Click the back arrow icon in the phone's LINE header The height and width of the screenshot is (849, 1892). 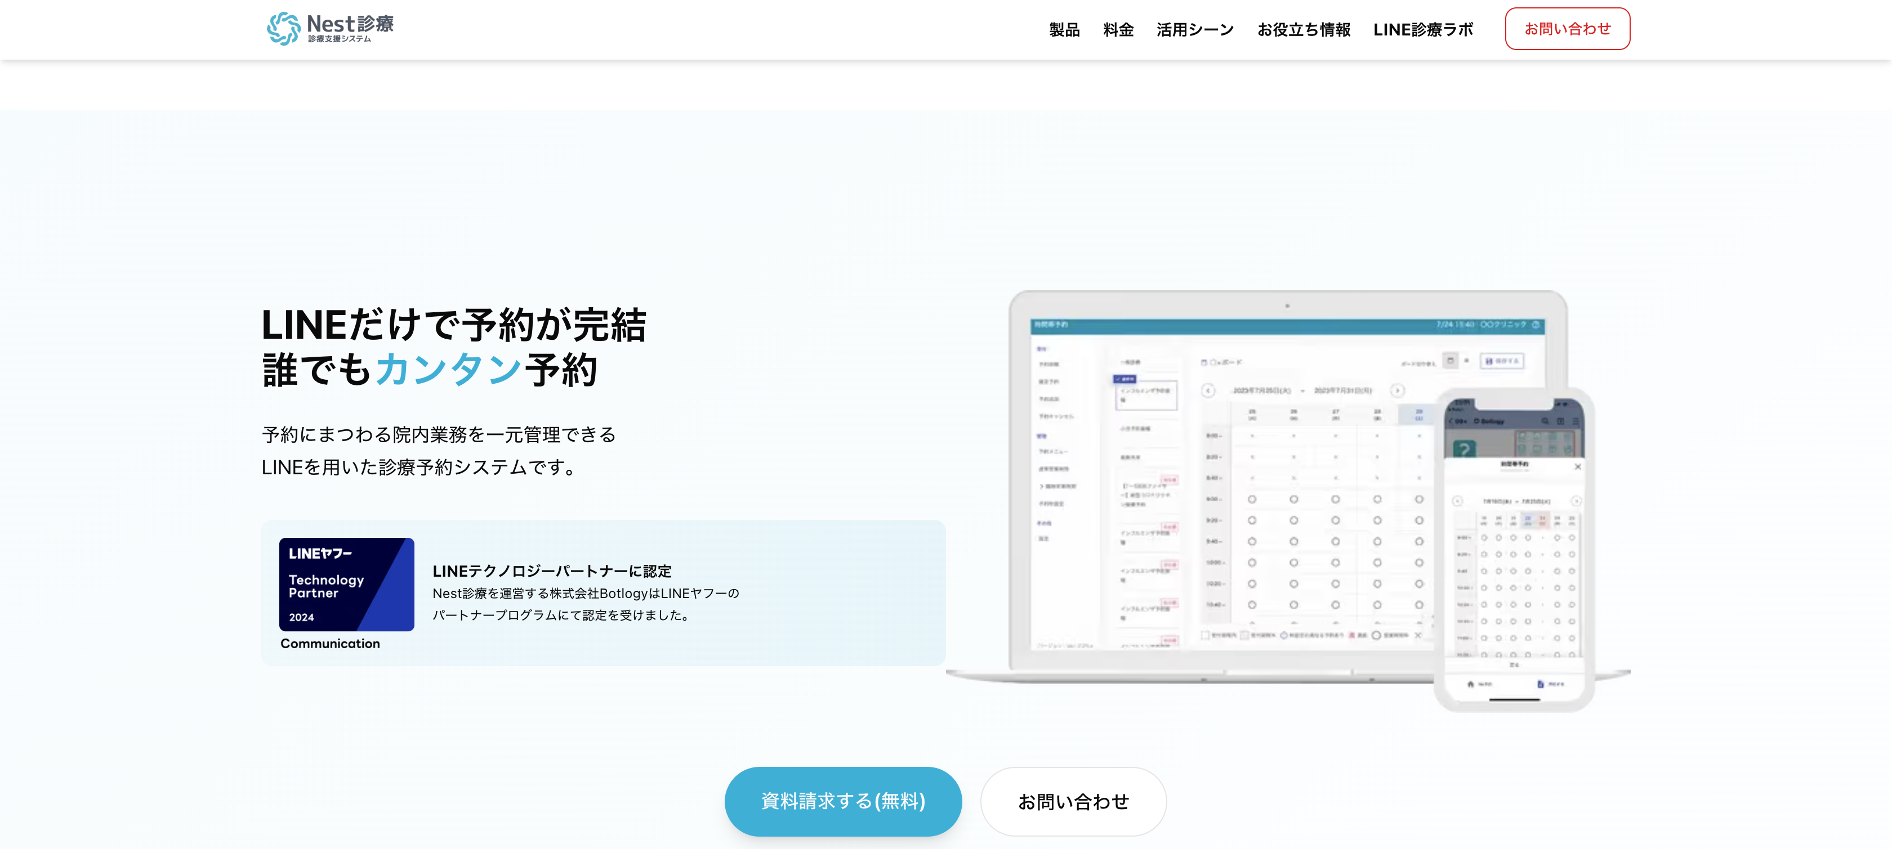1451,421
